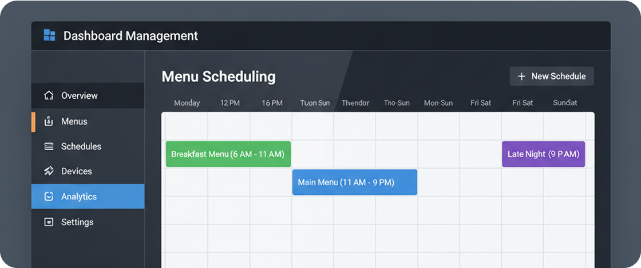Viewport: 641px width, 268px height.
Task: Open the Overview section
Action: click(80, 95)
